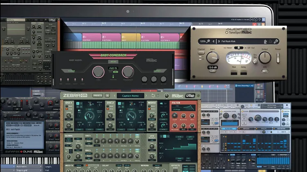This screenshot has height=172, width=307.
Task: Select the Delay tab in Baby Comeback
Action: click(x=113, y=62)
